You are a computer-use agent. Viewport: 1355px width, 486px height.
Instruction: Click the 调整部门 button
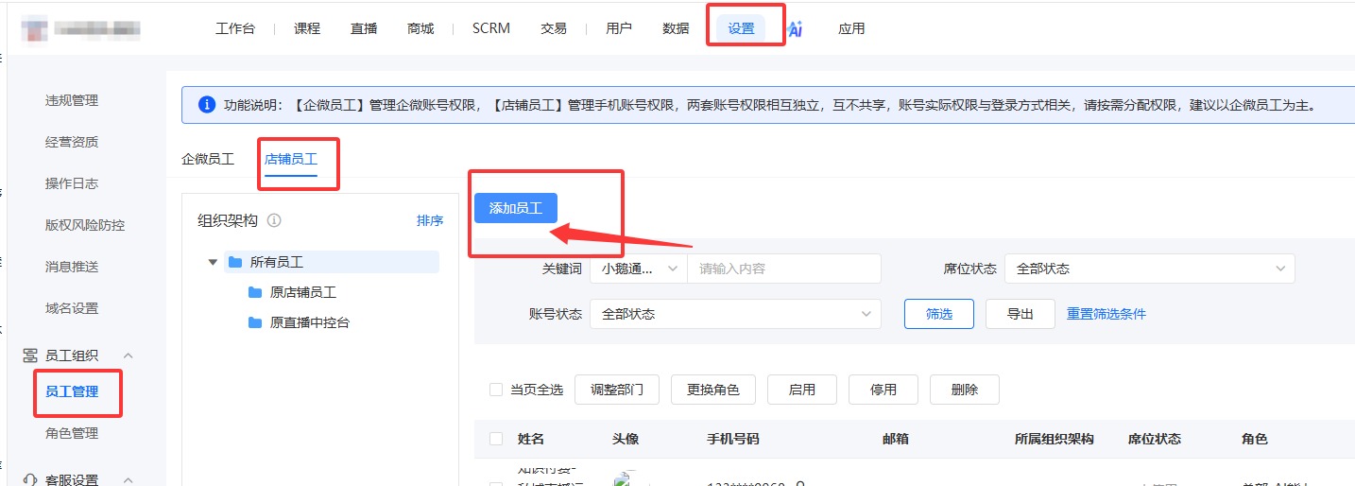(617, 390)
